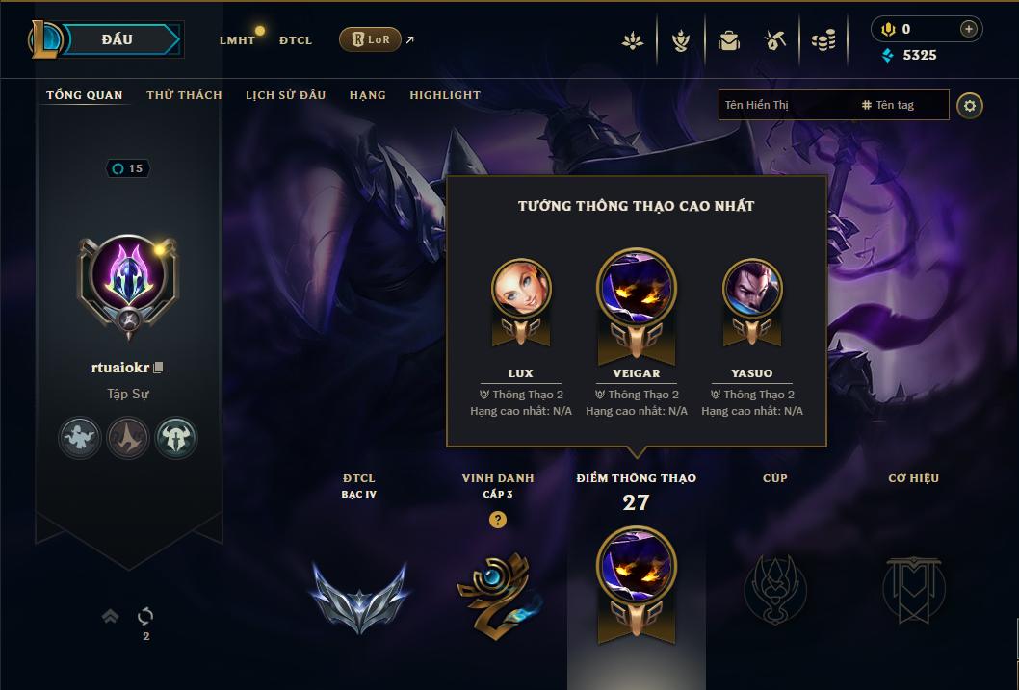Click the refresh arrows icon below banner
1019x690 pixels.
click(x=145, y=615)
